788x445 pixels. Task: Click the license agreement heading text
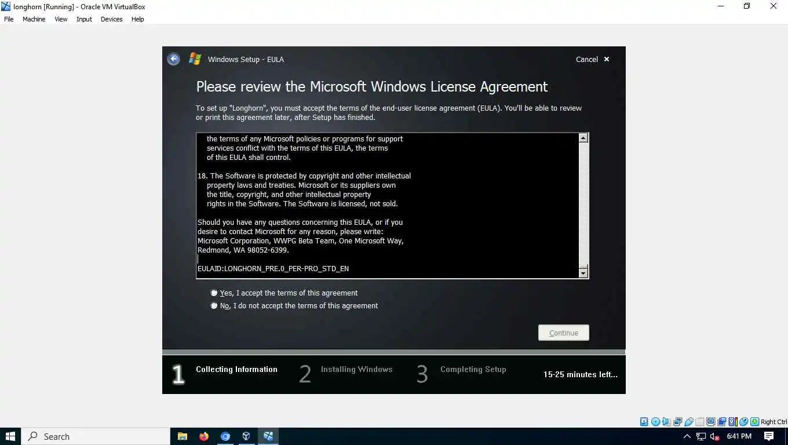coord(371,87)
